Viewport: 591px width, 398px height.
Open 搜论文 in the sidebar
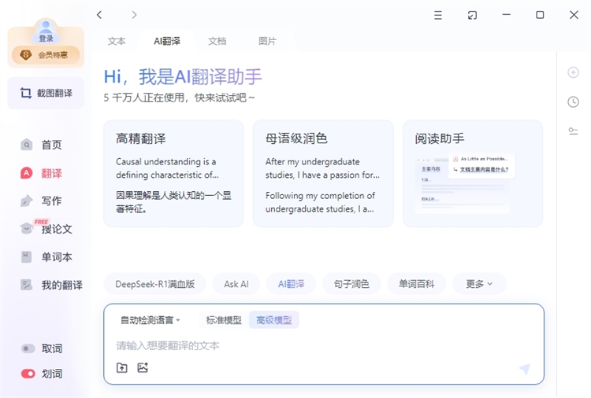coord(46,229)
